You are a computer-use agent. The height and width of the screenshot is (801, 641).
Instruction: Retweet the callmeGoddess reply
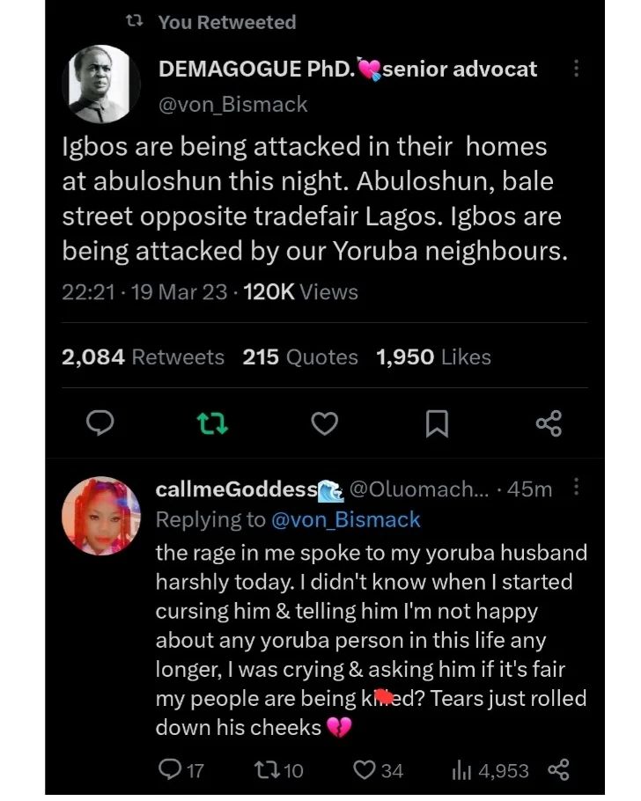(x=263, y=771)
